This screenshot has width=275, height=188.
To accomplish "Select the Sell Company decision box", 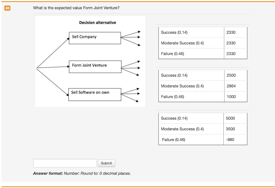I will (95, 38).
